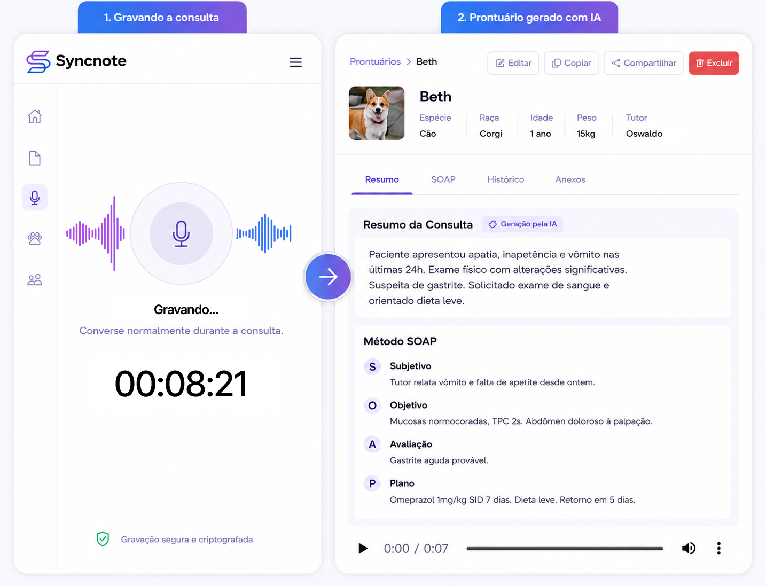Click the audio progress bar
This screenshot has height=586, width=766.
pyautogui.click(x=565, y=549)
